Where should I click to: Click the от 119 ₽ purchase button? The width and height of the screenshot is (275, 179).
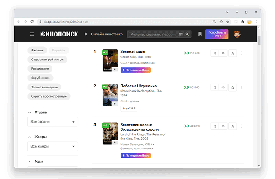(129, 109)
